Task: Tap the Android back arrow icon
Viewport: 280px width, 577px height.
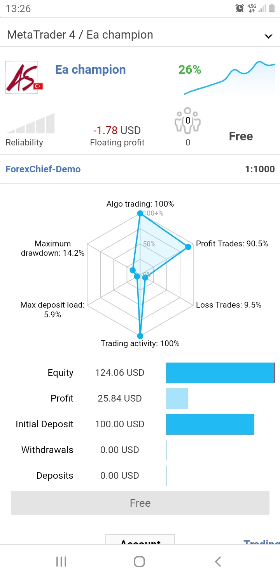Action: [x=218, y=561]
